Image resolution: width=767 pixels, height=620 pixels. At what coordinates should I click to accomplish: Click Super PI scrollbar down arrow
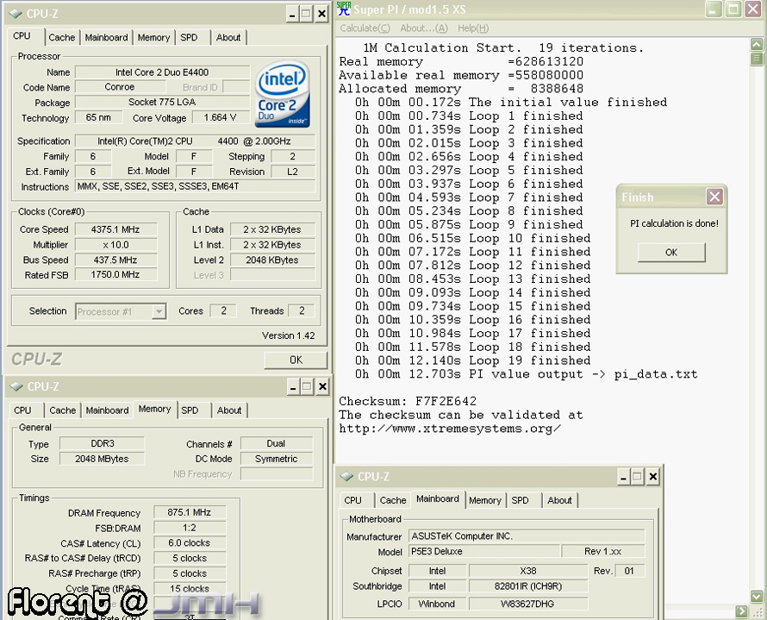[x=757, y=596]
